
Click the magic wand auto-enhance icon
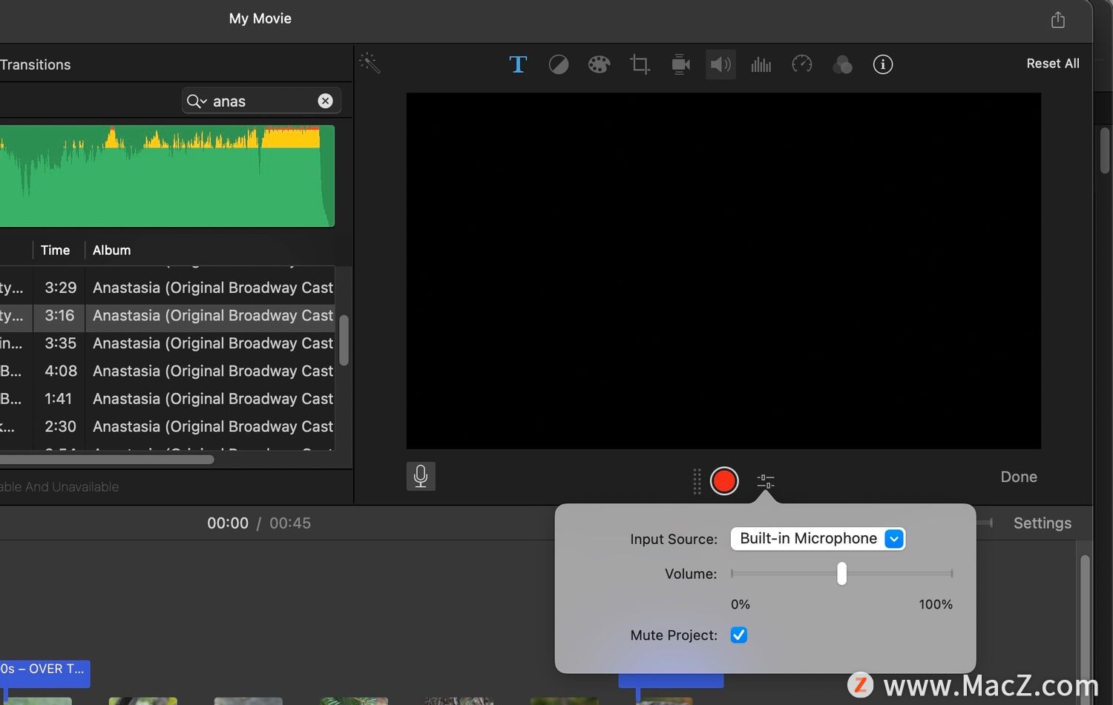370,63
